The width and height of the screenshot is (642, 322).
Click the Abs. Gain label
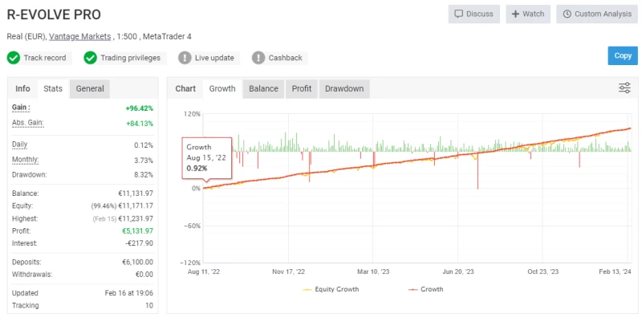27,122
